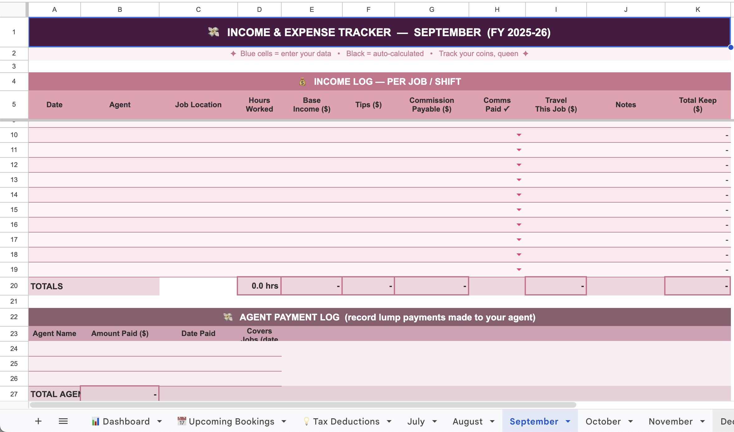Switch to the July sheet tab
This screenshot has height=432, width=734.
(x=416, y=421)
